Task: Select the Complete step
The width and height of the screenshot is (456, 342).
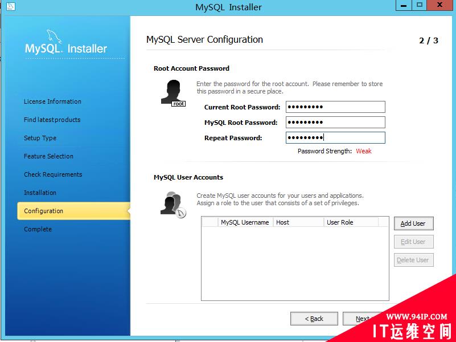Action: coord(38,229)
